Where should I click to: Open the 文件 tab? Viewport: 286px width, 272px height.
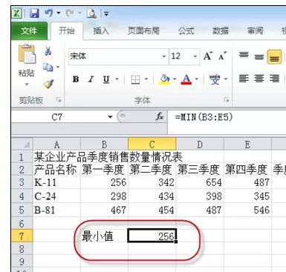pos(29,31)
